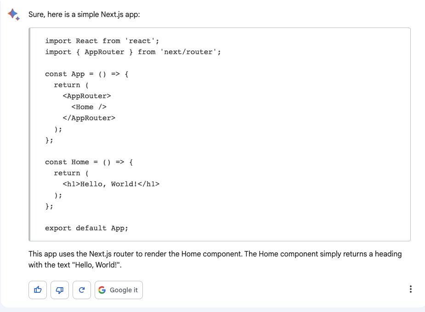Click the text "Sure, here is a simple Next.js app:"
Viewport: 425px width, 312px height.
coord(84,14)
